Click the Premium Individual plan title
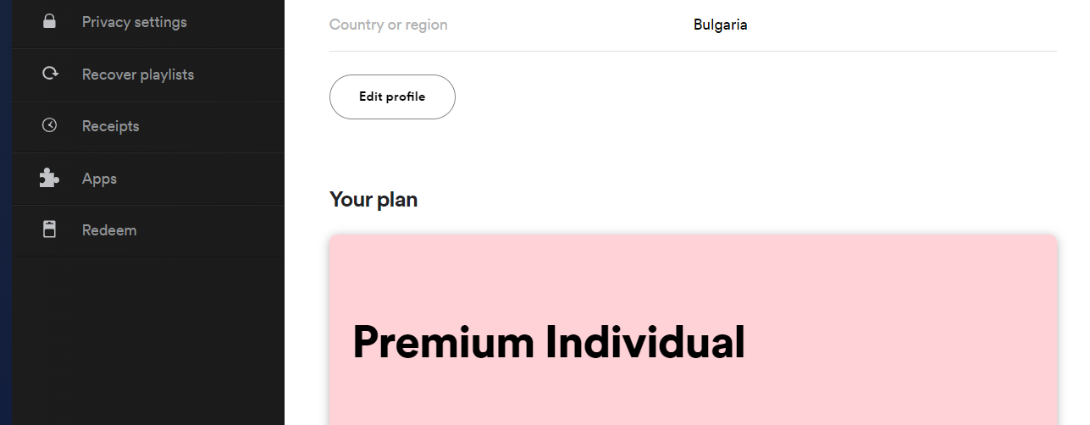This screenshot has height=425, width=1090. (x=548, y=343)
